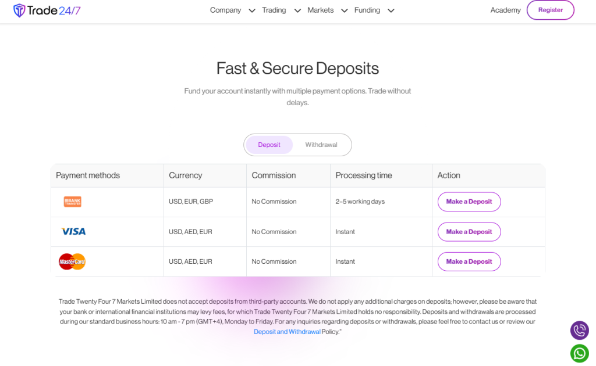Screen dimensions: 596x366
Task: Go to the Academy page
Action: click(505, 10)
